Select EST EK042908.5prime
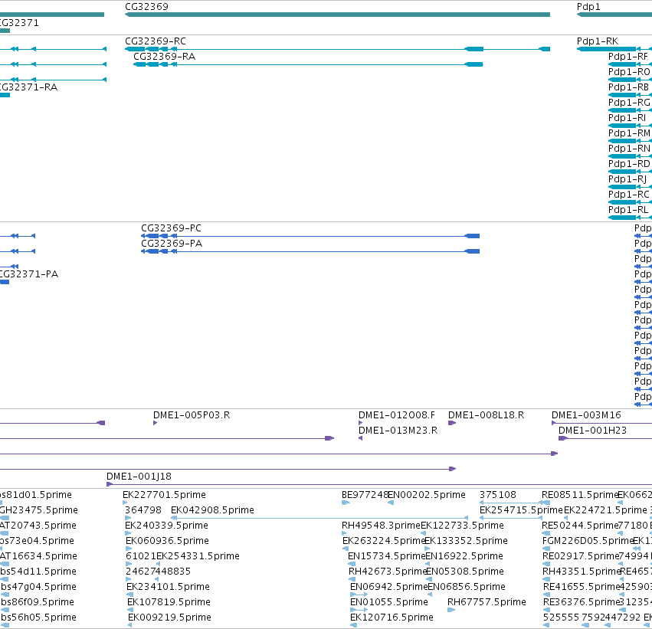Image resolution: width=652 pixels, height=629 pixels. coord(212,510)
